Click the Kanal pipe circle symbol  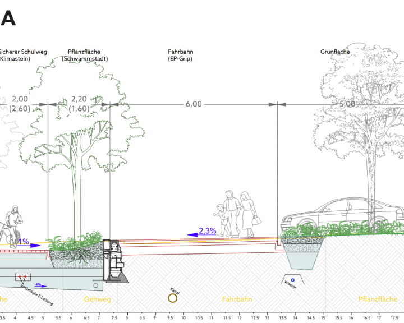point(173,299)
